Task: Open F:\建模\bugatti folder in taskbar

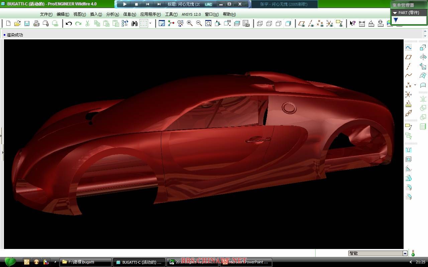Action: click(x=86, y=262)
